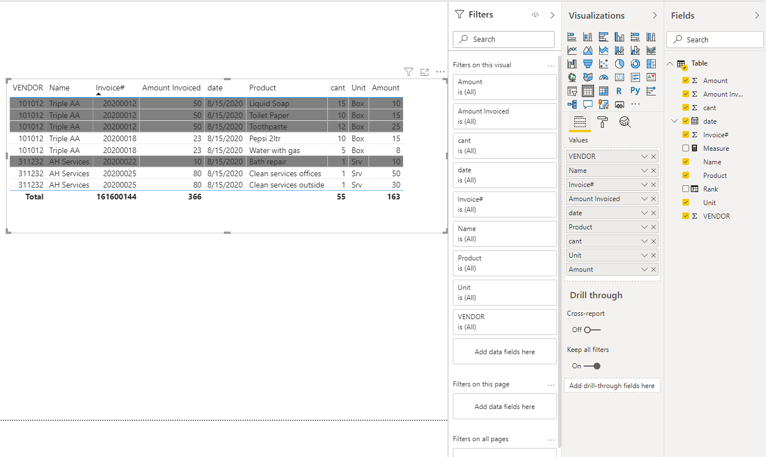Open the dropdown arrow on the Amount Invoiced value
766x457 pixels.
[644, 199]
